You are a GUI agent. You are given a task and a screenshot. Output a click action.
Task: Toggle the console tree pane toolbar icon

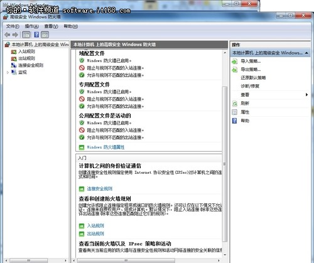(x=26, y=35)
